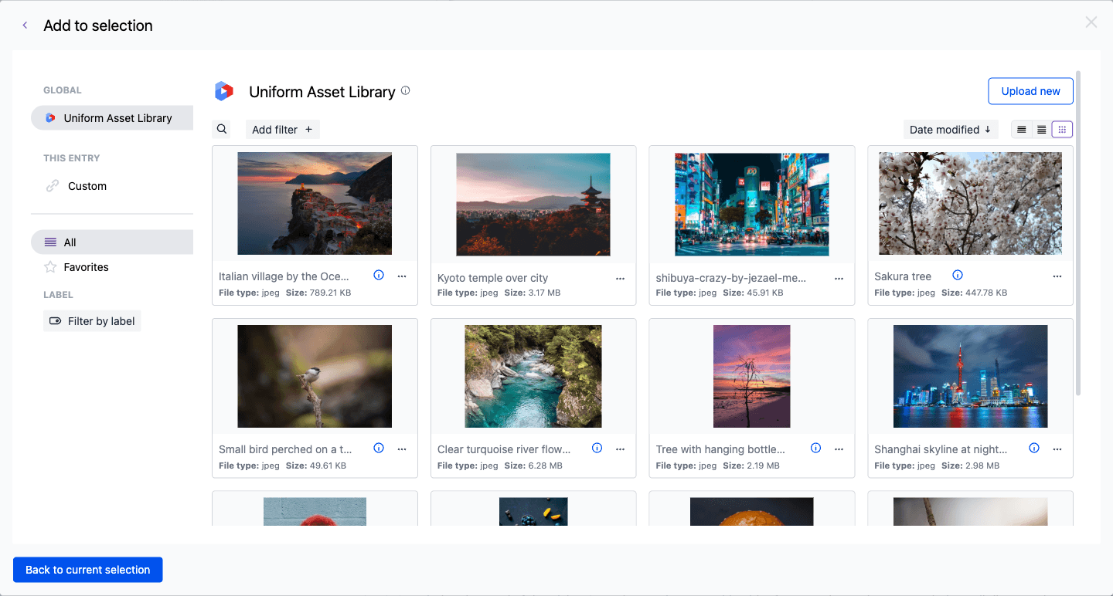Open more options for shibuya-crazy asset
Viewport: 1113px width, 596px height.
coord(839,279)
